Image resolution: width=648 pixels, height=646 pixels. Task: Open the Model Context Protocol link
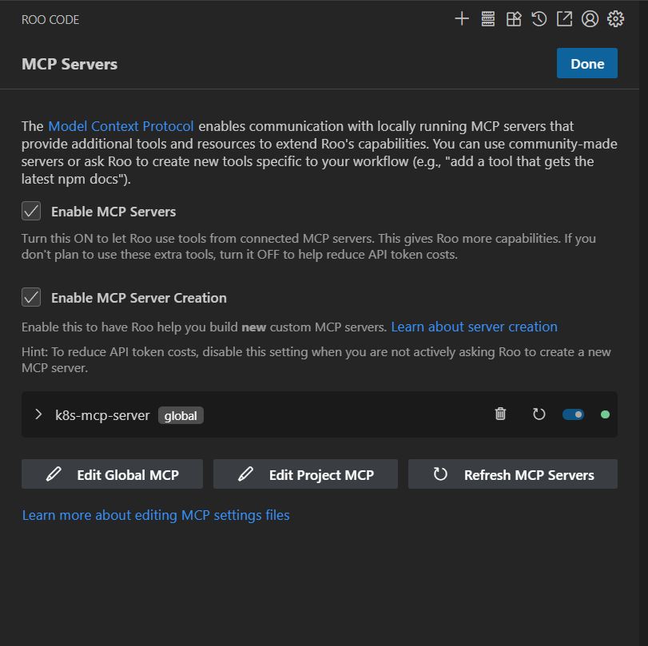[x=121, y=126]
